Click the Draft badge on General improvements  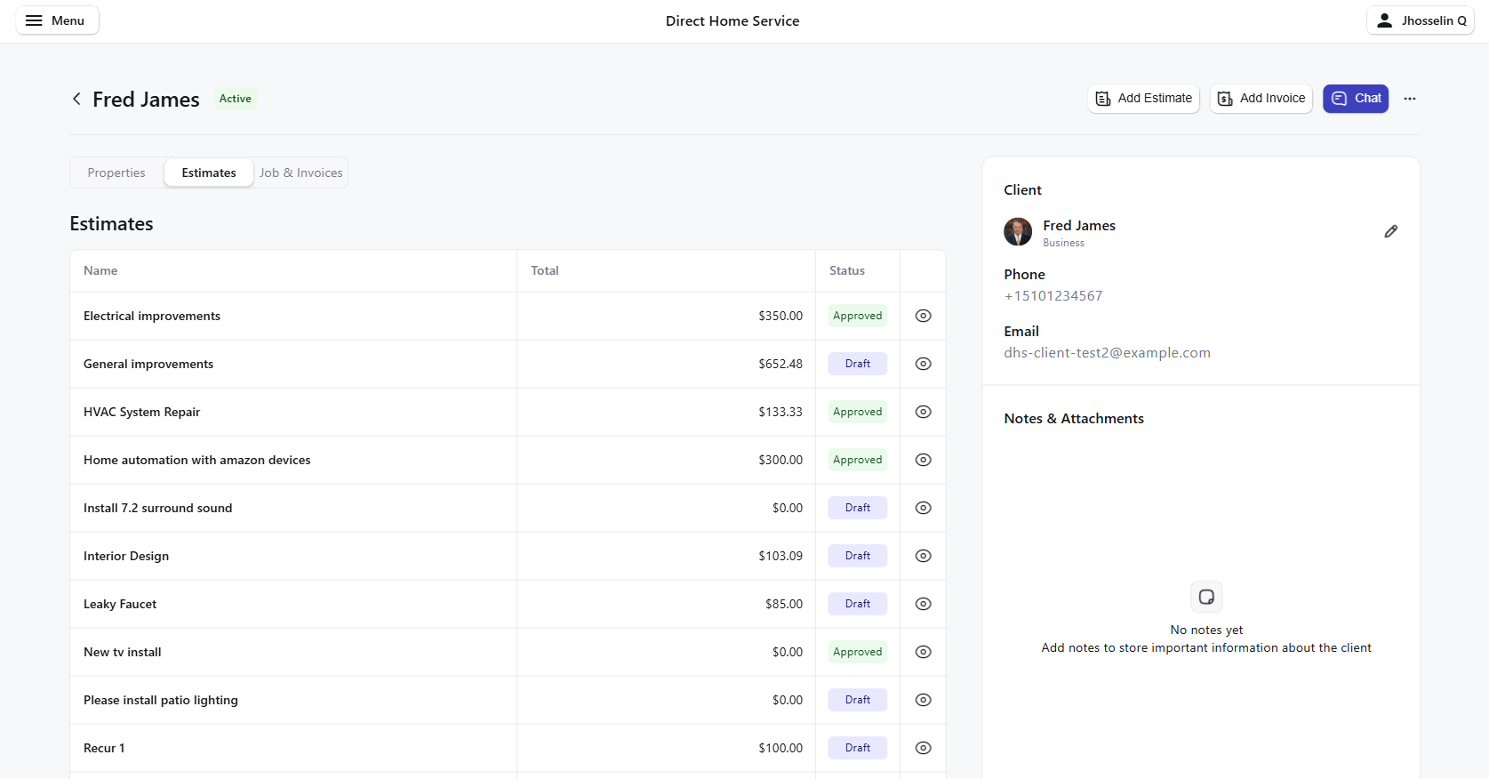tap(857, 364)
